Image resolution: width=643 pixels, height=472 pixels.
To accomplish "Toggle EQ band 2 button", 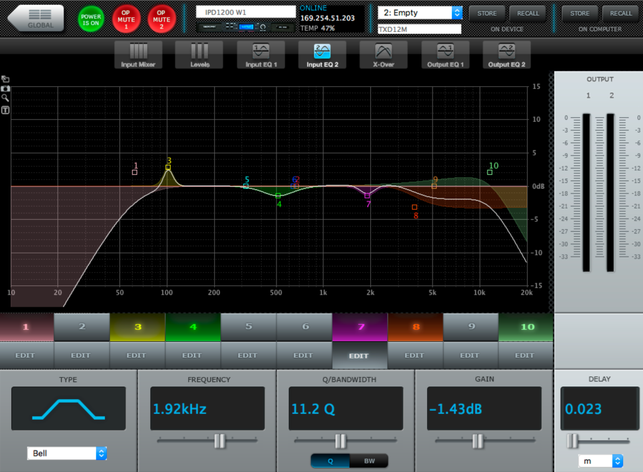I will coord(82,327).
